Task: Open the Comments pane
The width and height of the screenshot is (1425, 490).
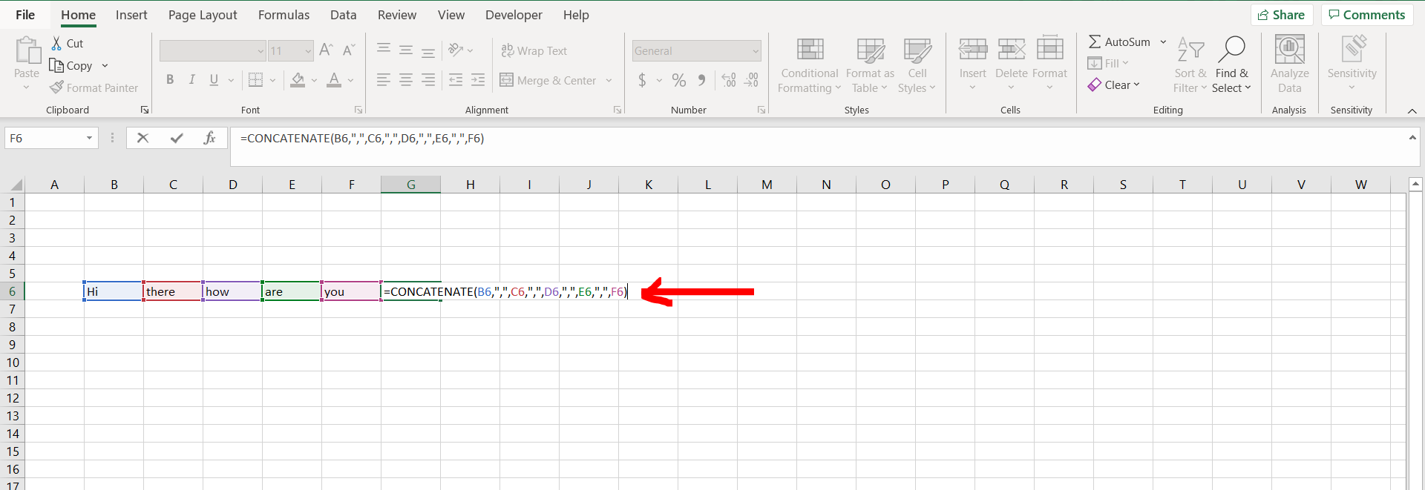Action: 1366,15
